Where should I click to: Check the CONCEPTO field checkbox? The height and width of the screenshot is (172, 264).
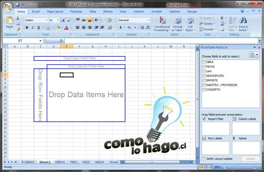[204, 90]
